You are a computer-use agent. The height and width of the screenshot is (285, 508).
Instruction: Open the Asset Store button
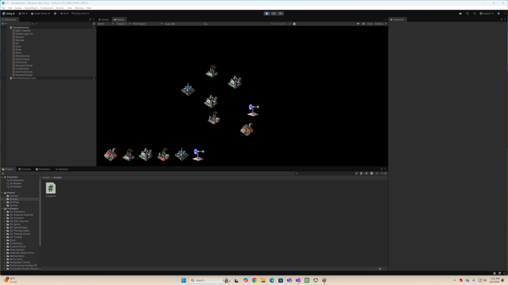(40, 13)
